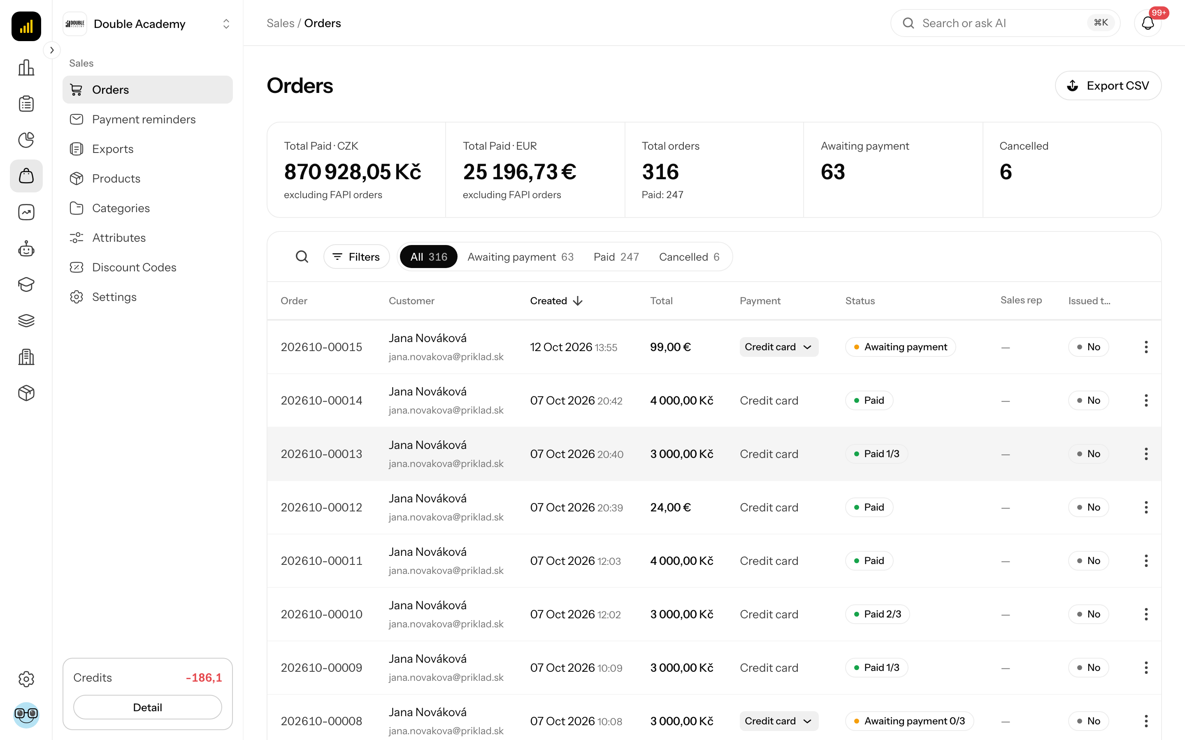Open the three-dot menu for order 202610-00015

(x=1146, y=347)
